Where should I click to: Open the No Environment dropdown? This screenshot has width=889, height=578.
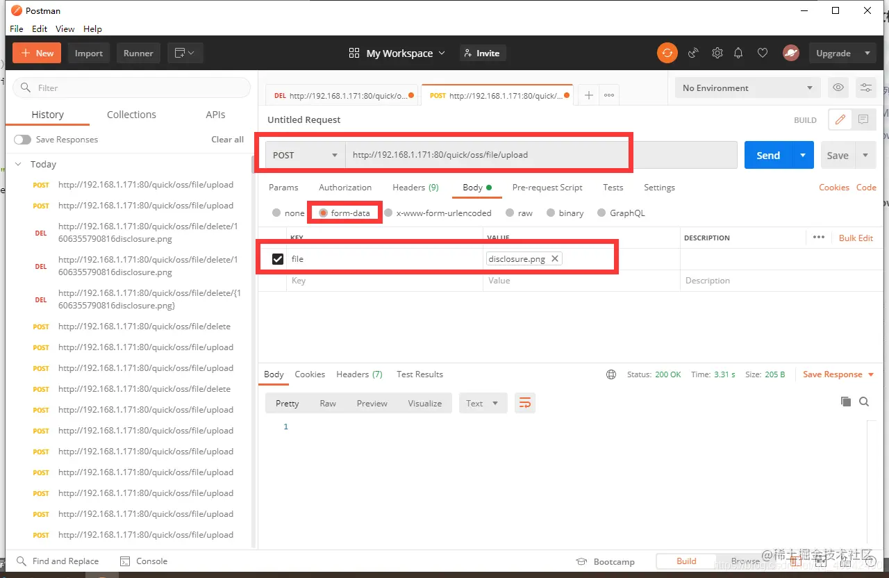pyautogui.click(x=747, y=88)
